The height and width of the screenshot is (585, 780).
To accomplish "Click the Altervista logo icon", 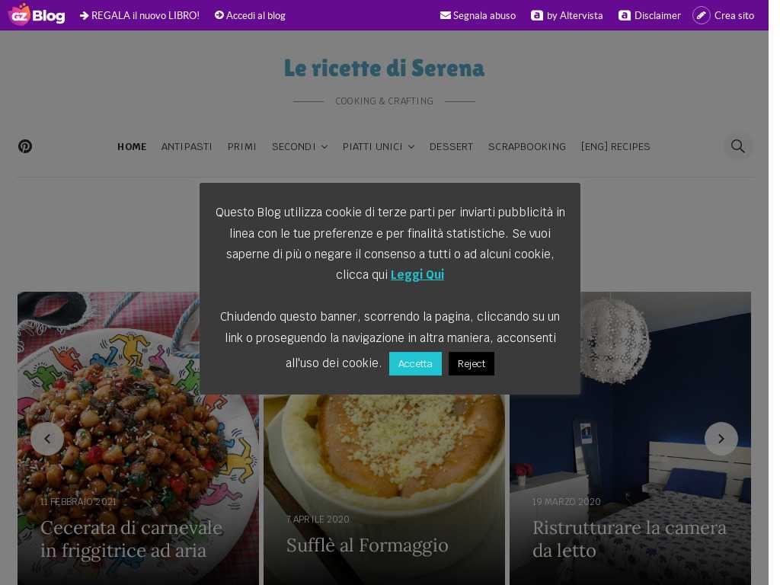I will [x=537, y=15].
